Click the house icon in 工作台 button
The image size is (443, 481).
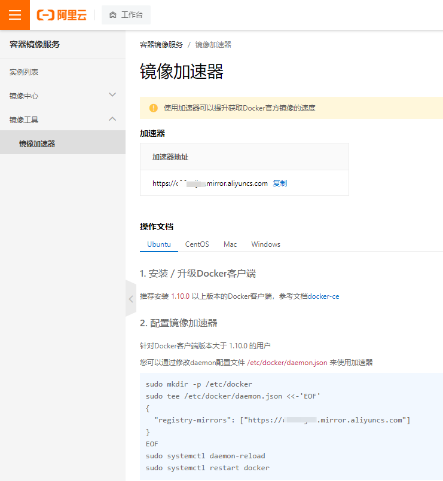pyautogui.click(x=112, y=15)
